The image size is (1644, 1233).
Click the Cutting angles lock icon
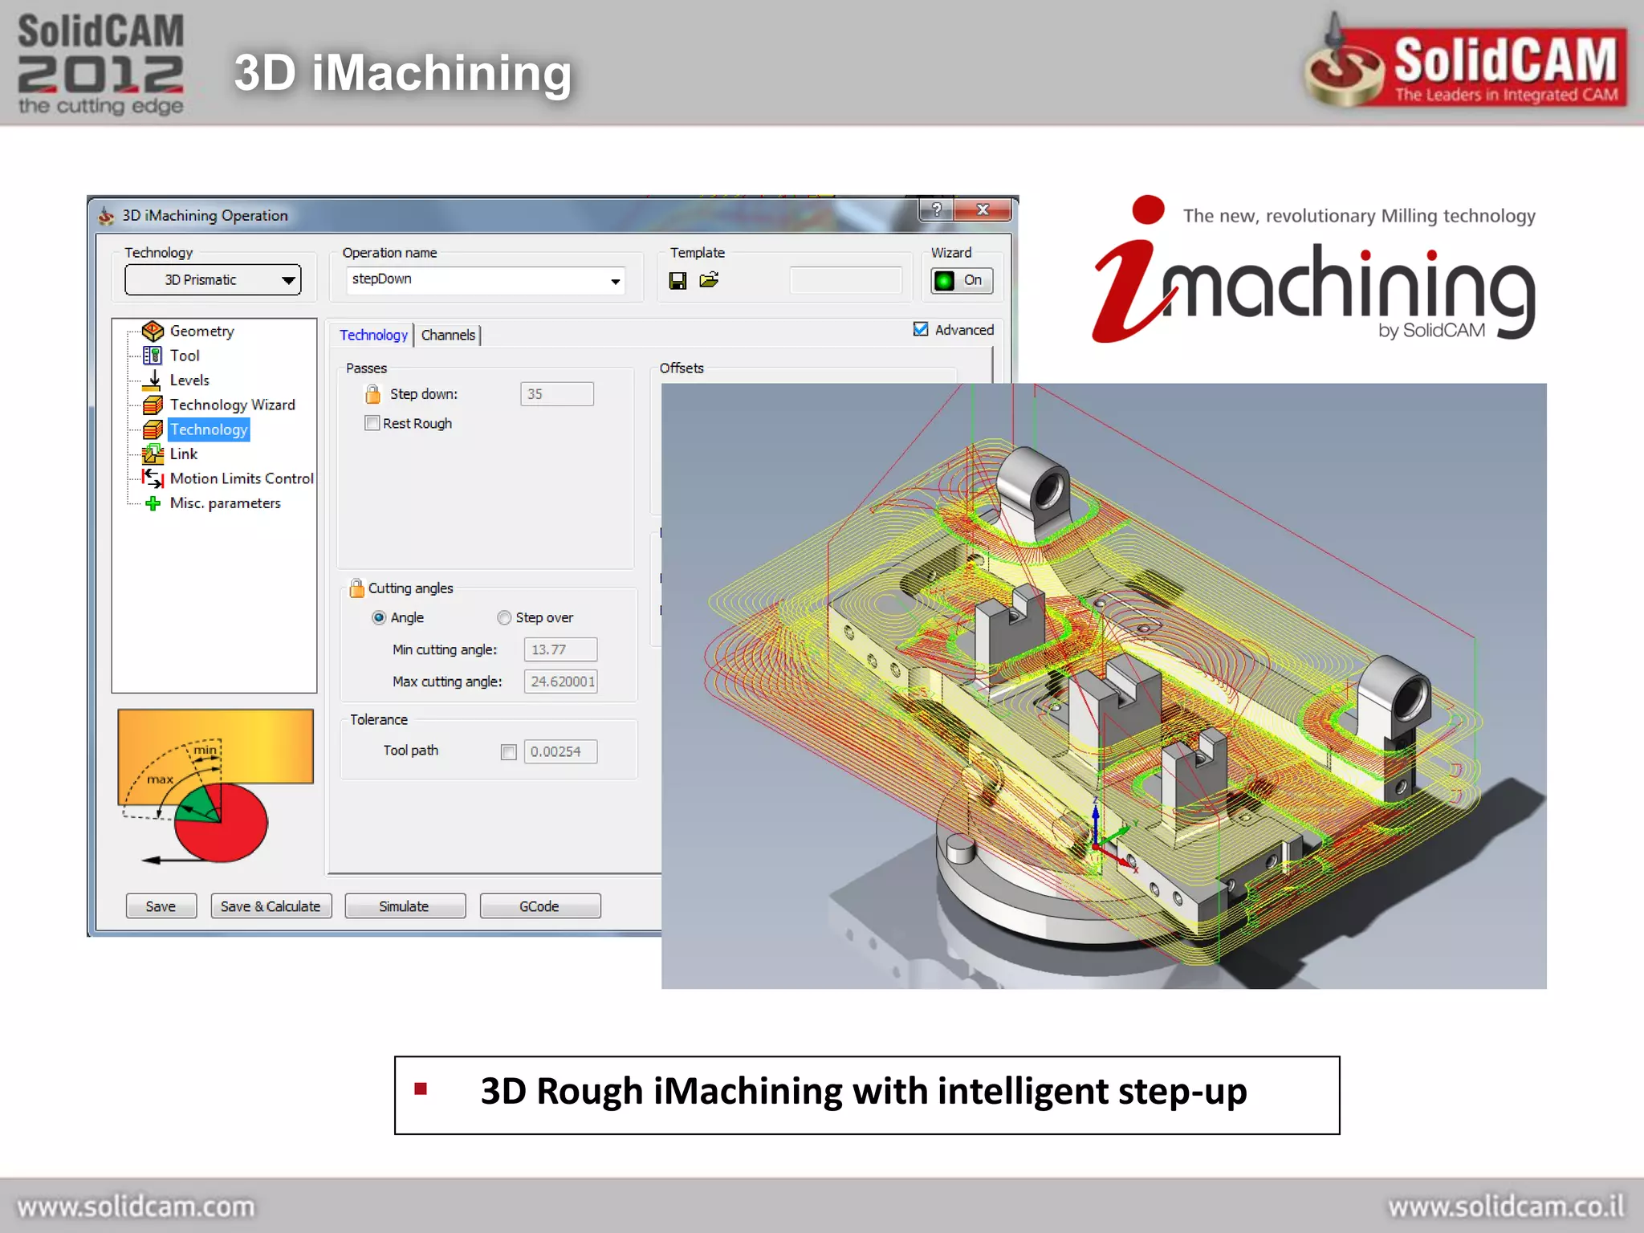[356, 588]
